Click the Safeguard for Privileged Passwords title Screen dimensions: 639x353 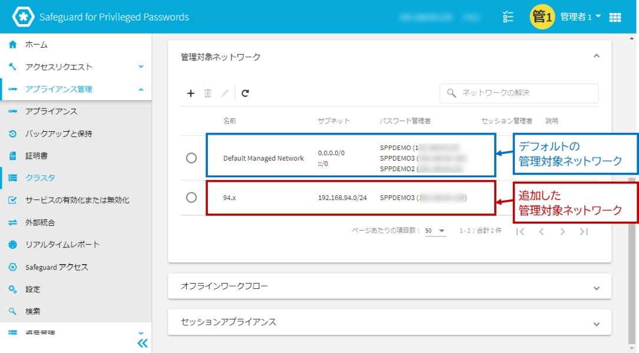point(114,17)
